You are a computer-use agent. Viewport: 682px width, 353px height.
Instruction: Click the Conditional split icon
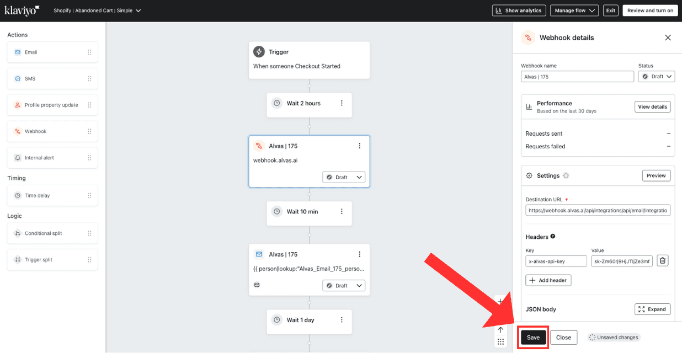tap(18, 233)
